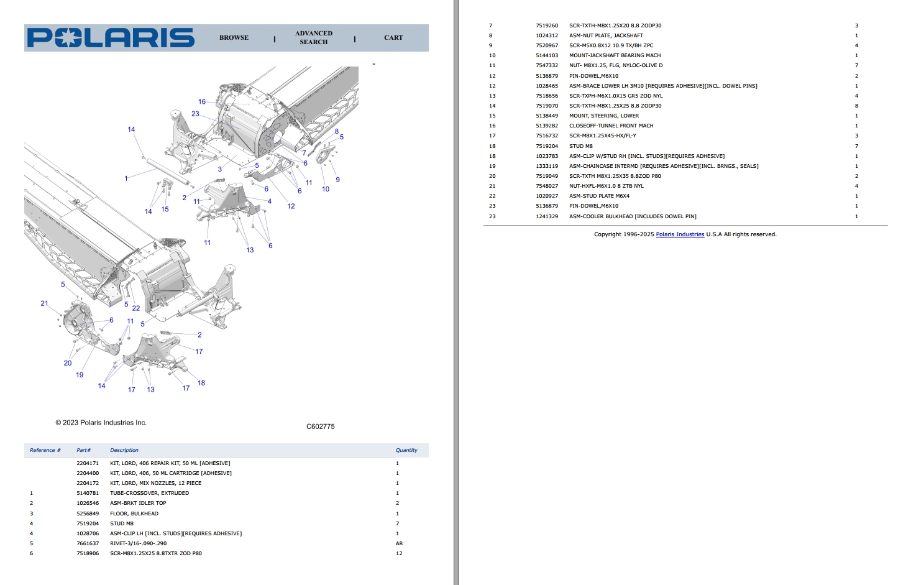Click the Part# column header
Image resolution: width=911 pixels, height=585 pixels.
click(84, 450)
